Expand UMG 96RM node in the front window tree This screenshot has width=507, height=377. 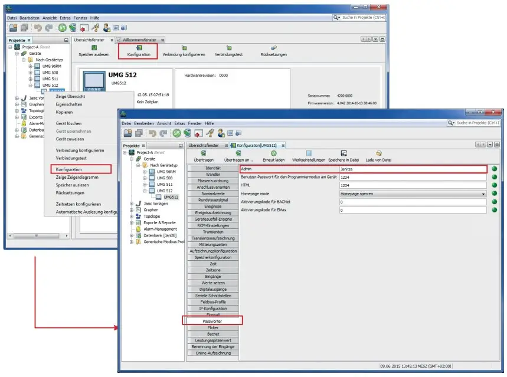point(145,172)
